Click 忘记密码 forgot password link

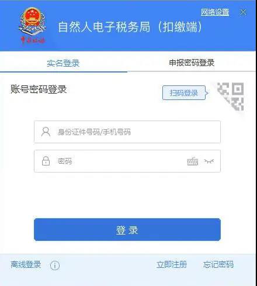tap(218, 264)
